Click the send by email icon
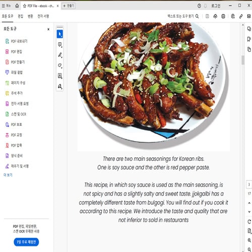Viewport: 252px width, 252px height. 249,16
